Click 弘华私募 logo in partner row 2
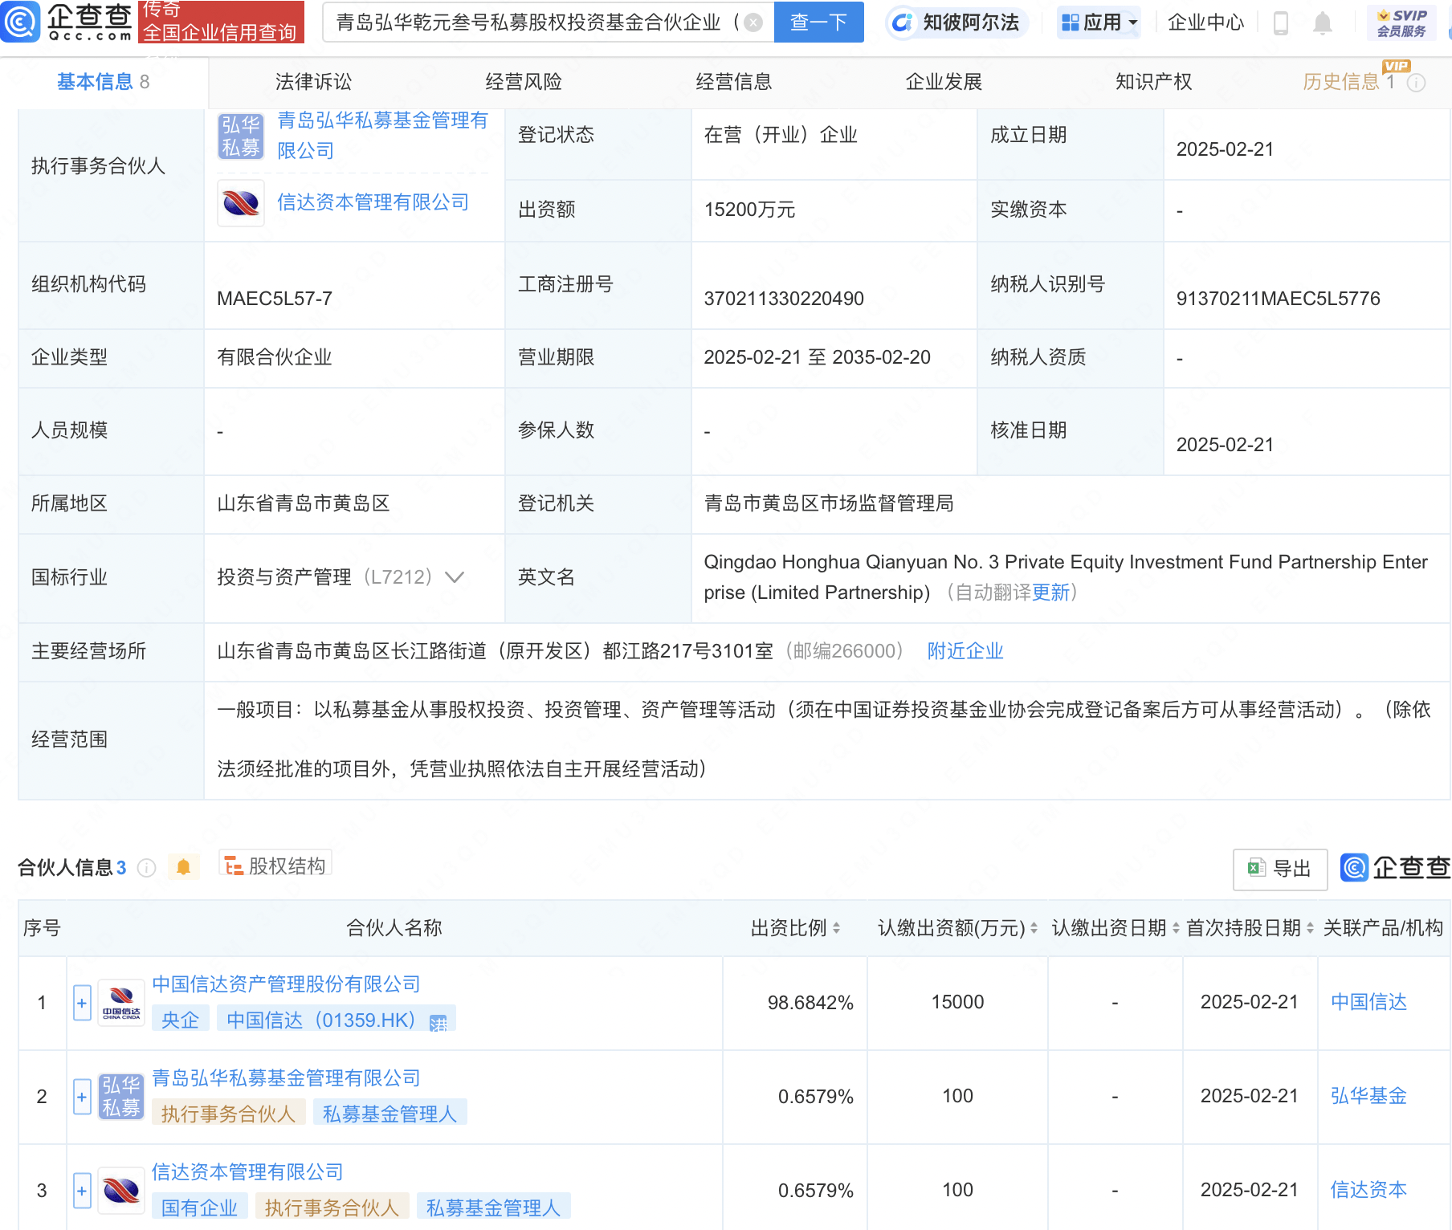 pyautogui.click(x=121, y=1097)
